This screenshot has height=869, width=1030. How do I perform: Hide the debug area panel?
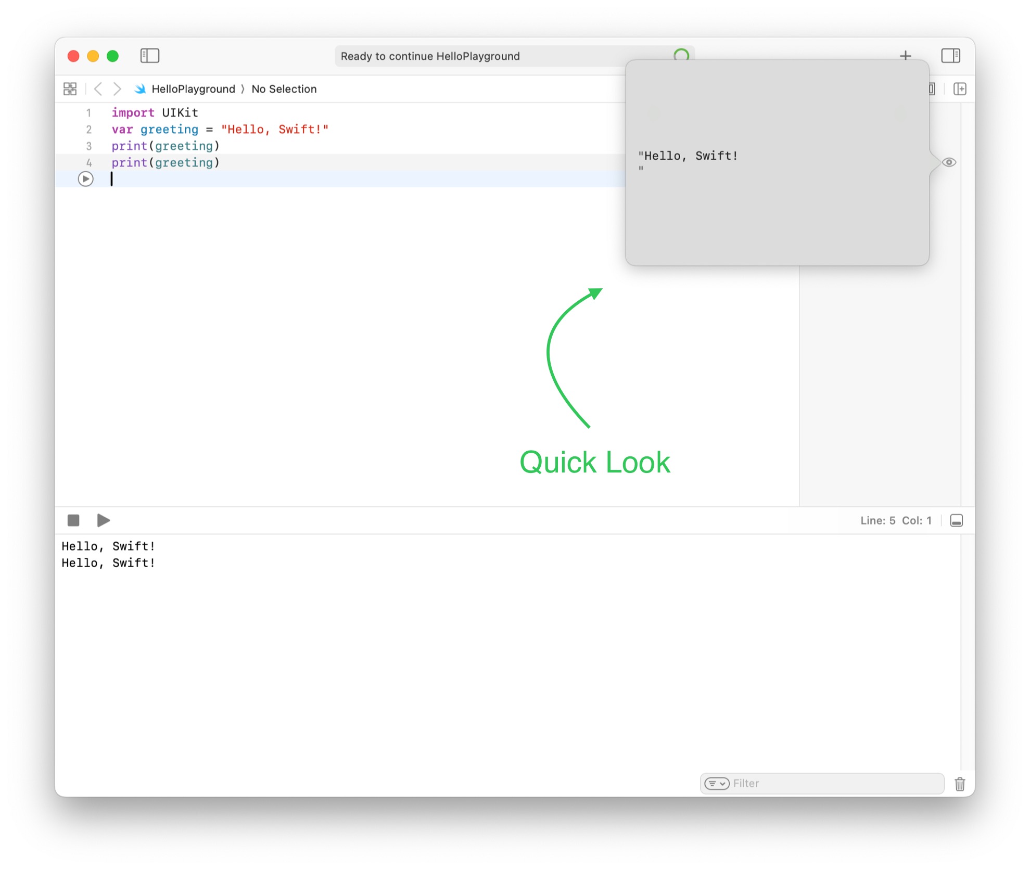click(x=956, y=520)
